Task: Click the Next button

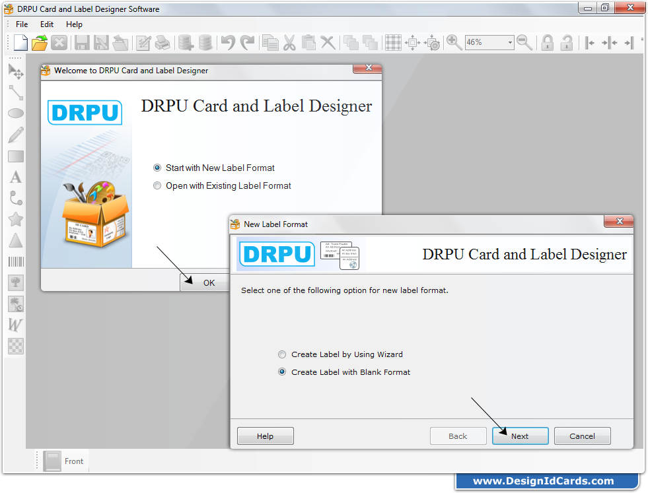Action: (x=521, y=436)
